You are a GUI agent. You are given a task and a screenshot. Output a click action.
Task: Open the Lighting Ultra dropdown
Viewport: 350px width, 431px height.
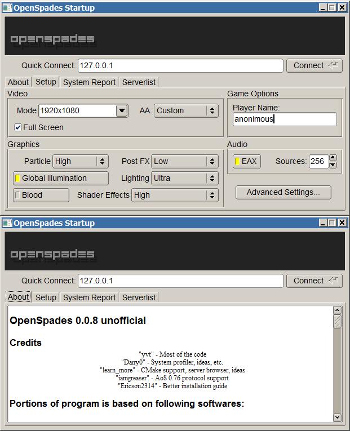[x=185, y=179]
